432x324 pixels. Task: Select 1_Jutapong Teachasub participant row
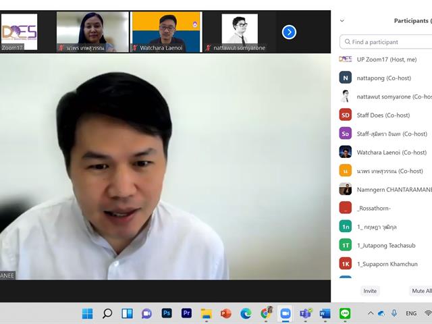(x=385, y=246)
